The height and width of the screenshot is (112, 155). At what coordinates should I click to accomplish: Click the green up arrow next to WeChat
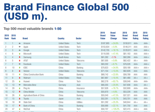pos(20,109)
